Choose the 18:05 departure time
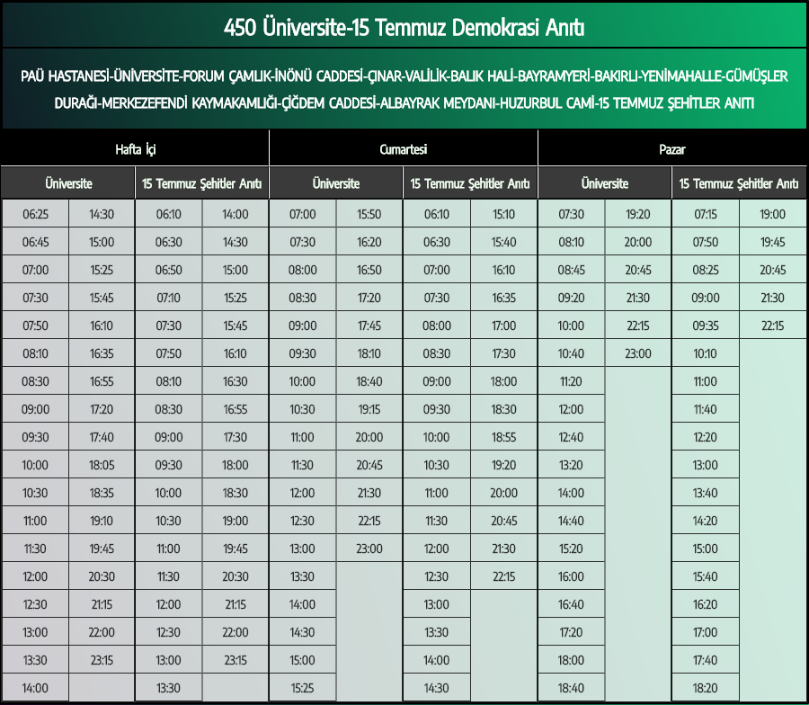 tap(102, 465)
